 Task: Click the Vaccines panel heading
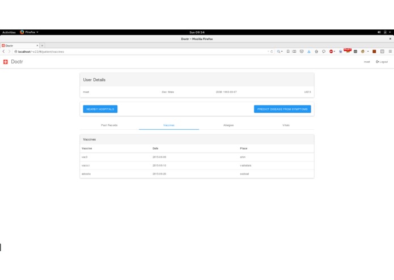[x=90, y=139]
